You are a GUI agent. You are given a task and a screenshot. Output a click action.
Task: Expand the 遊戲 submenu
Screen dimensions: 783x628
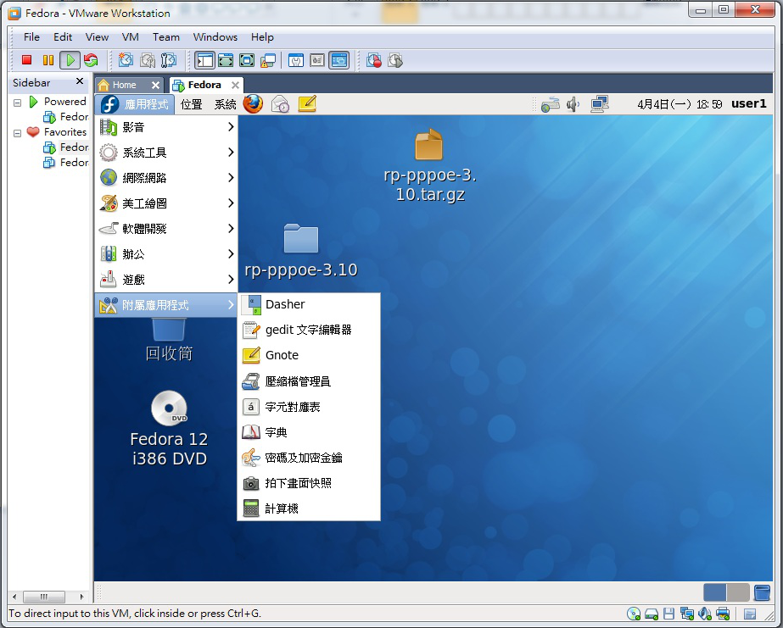166,280
